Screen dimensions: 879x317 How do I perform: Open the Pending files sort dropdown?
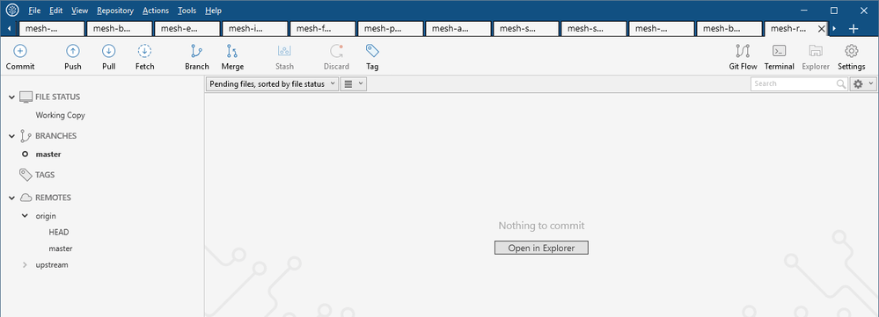pyautogui.click(x=273, y=84)
